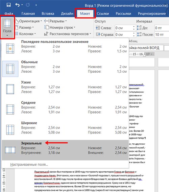Switch to the Ссылки tab

(103, 14)
